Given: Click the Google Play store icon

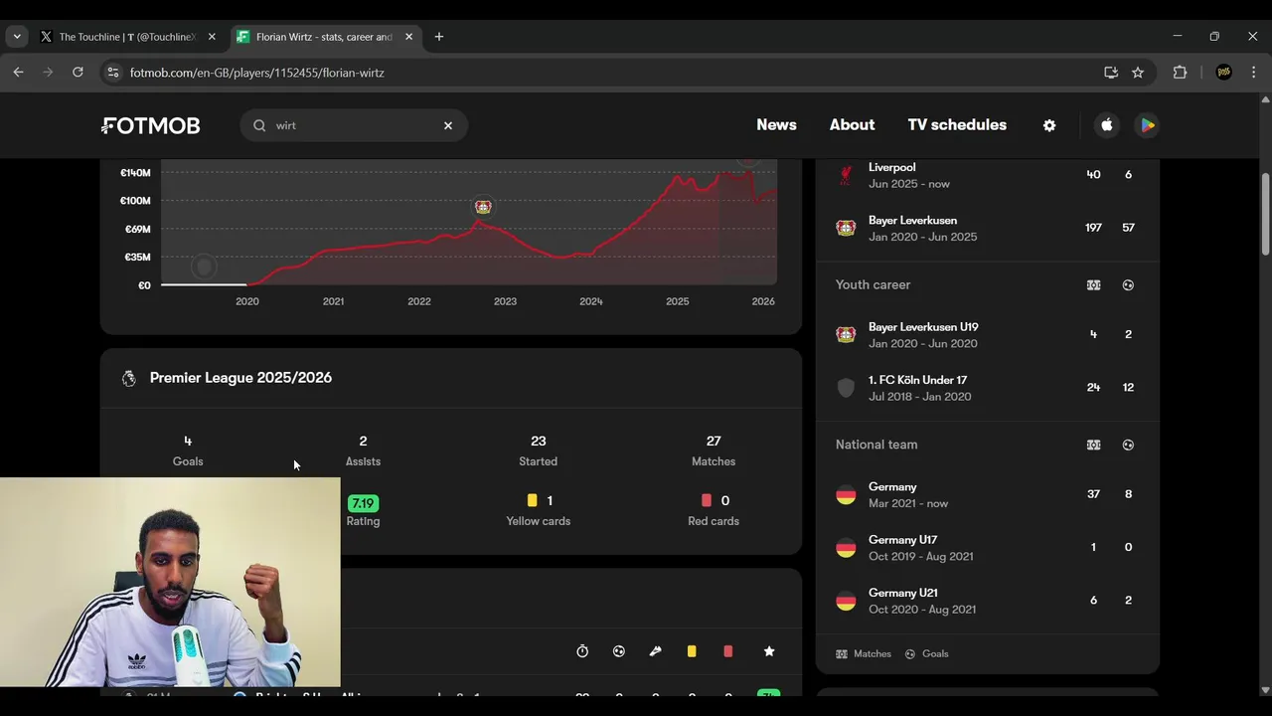Looking at the screenshot, I should [x=1147, y=125].
